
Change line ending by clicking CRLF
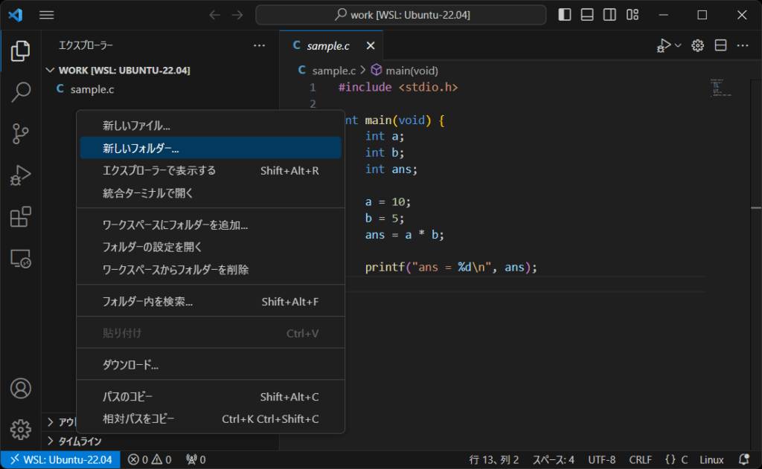640,459
